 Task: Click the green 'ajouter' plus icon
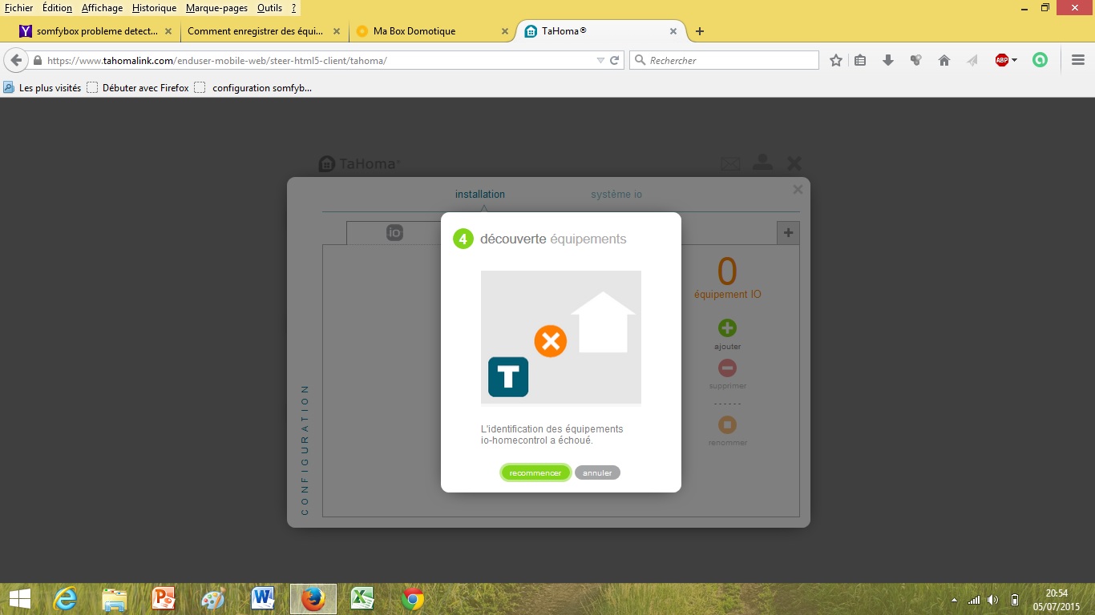click(x=727, y=328)
